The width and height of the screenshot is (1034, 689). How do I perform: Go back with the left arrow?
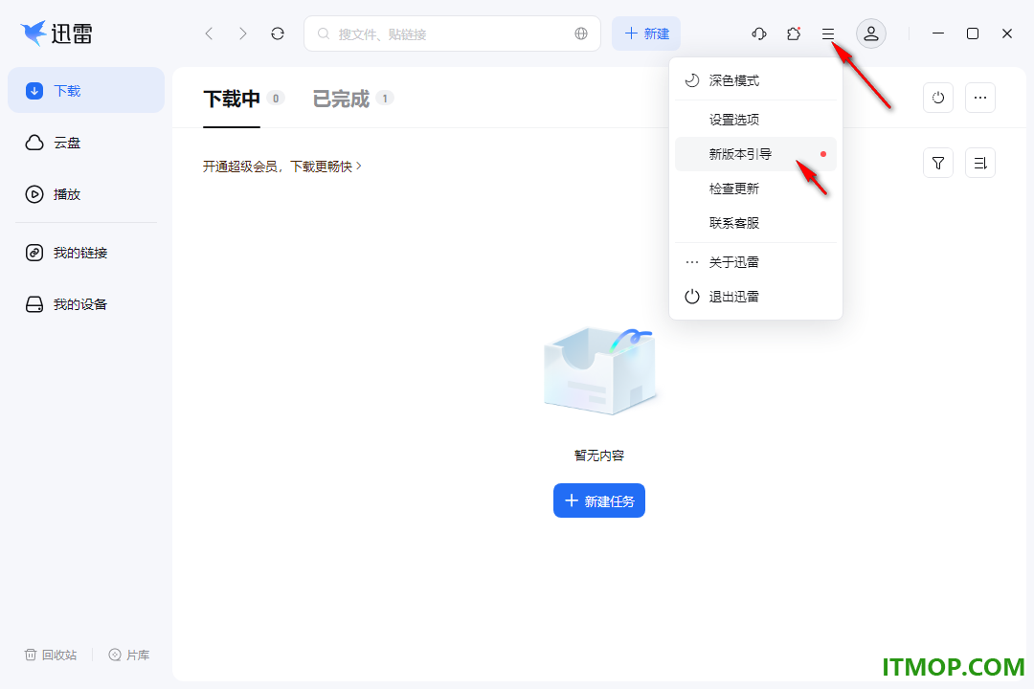(x=209, y=33)
